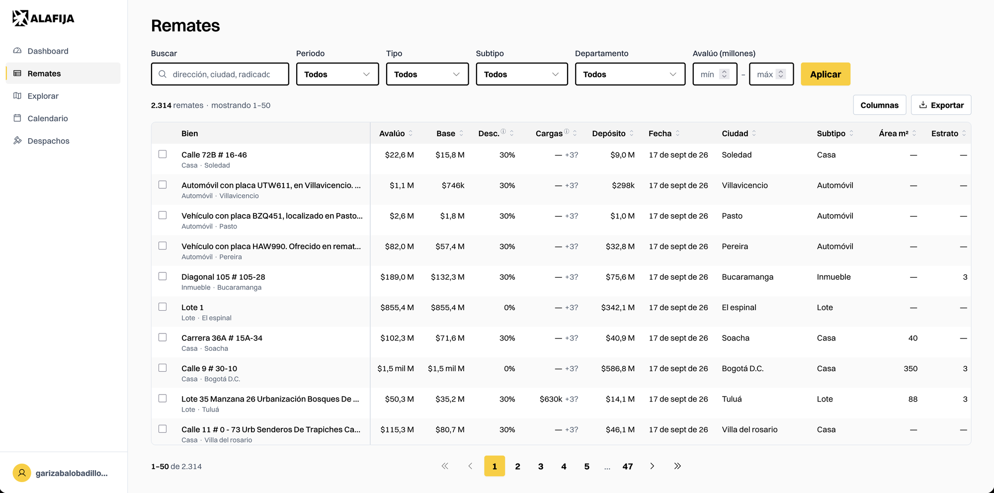Screen dimensions: 994x493
Task: Go to Dashboard in the sidebar
Action: pyautogui.click(x=63, y=51)
